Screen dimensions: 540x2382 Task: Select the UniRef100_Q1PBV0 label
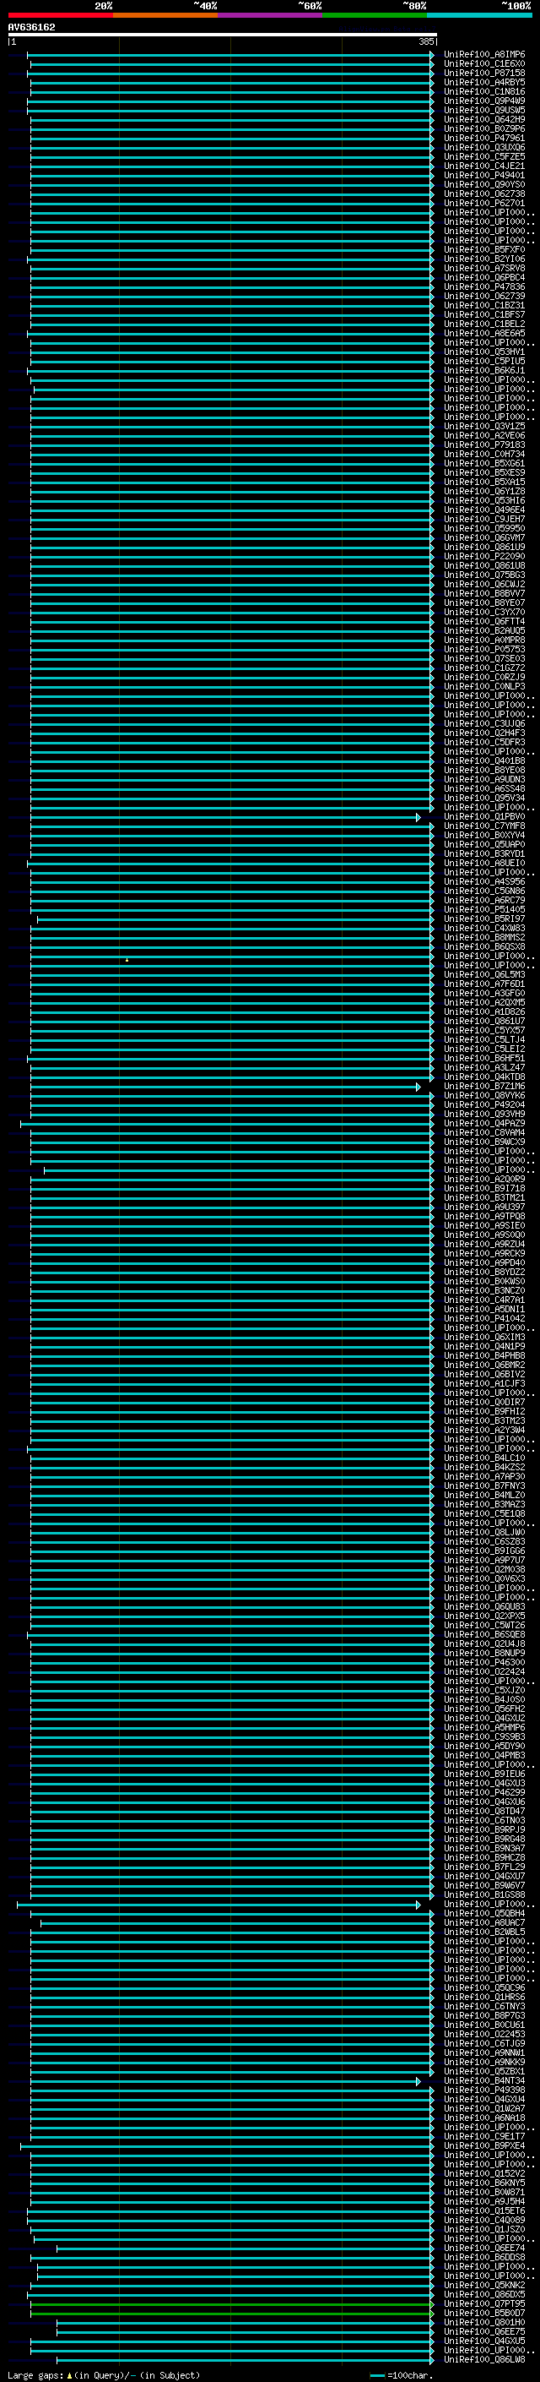click(484, 816)
